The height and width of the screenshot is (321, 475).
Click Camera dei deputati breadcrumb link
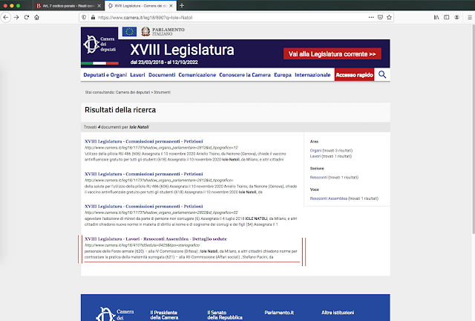[133, 92]
